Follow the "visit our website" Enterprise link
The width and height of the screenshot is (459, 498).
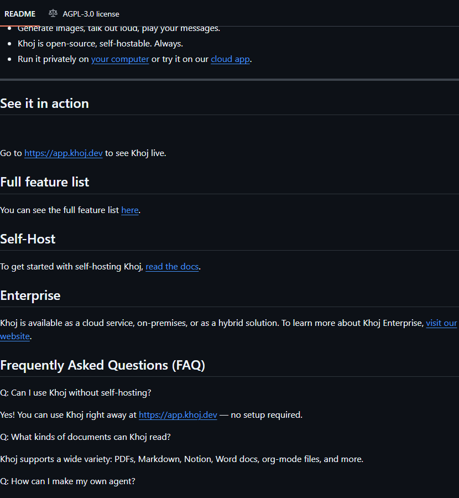pos(441,323)
